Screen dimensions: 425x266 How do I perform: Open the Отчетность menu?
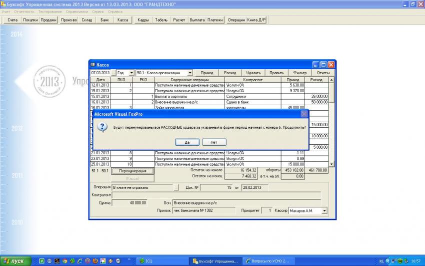pos(24,11)
